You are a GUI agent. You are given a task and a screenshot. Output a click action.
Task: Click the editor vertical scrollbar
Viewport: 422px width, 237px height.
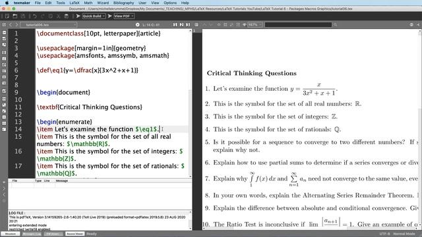pos(191,103)
